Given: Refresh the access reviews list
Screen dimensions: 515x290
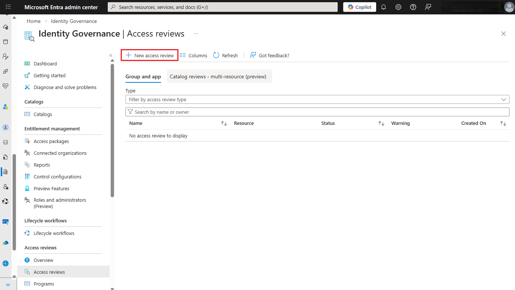Looking at the screenshot, I should pyautogui.click(x=225, y=55).
